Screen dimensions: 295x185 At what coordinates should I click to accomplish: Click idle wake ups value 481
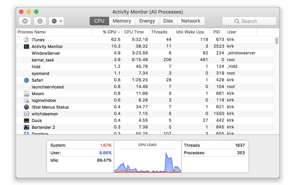pos(204,60)
